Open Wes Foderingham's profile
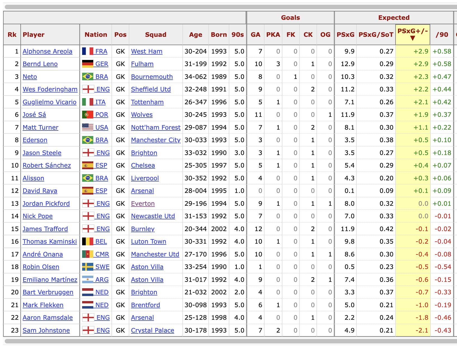 pos(50,89)
